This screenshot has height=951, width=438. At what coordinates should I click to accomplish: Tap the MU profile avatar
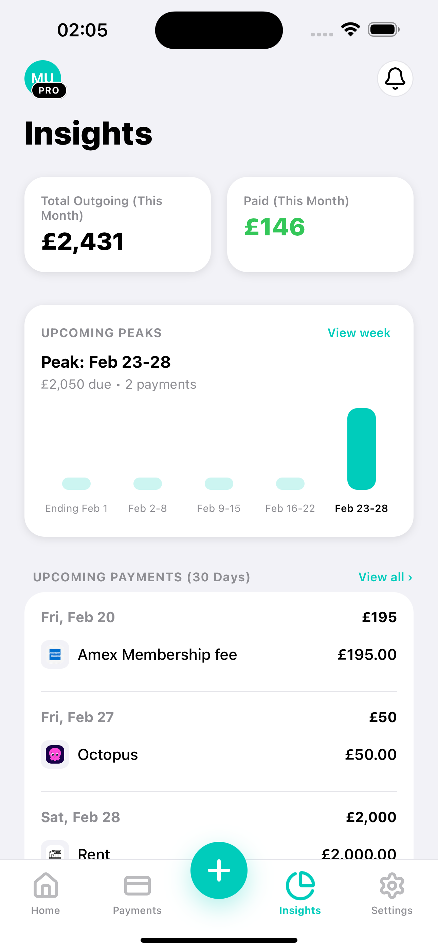(43, 79)
